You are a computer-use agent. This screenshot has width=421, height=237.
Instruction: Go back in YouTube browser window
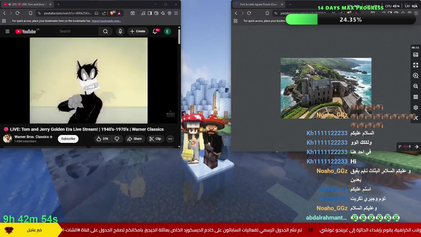click(x=4, y=13)
